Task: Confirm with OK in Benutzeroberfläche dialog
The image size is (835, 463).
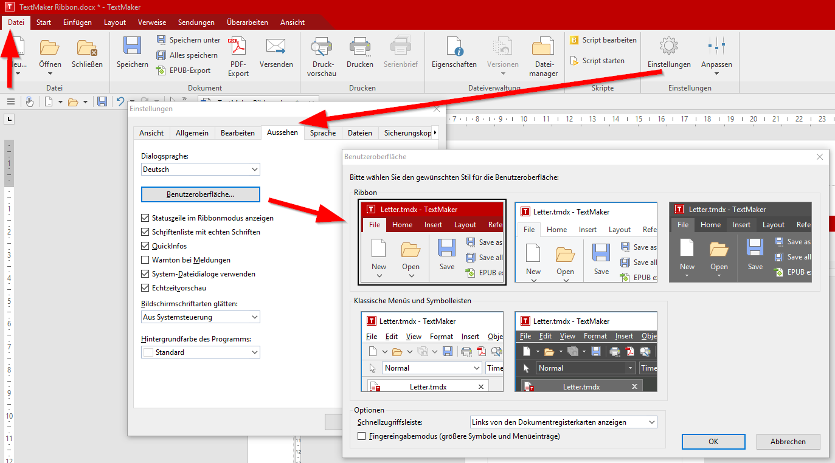Action: [x=713, y=442]
